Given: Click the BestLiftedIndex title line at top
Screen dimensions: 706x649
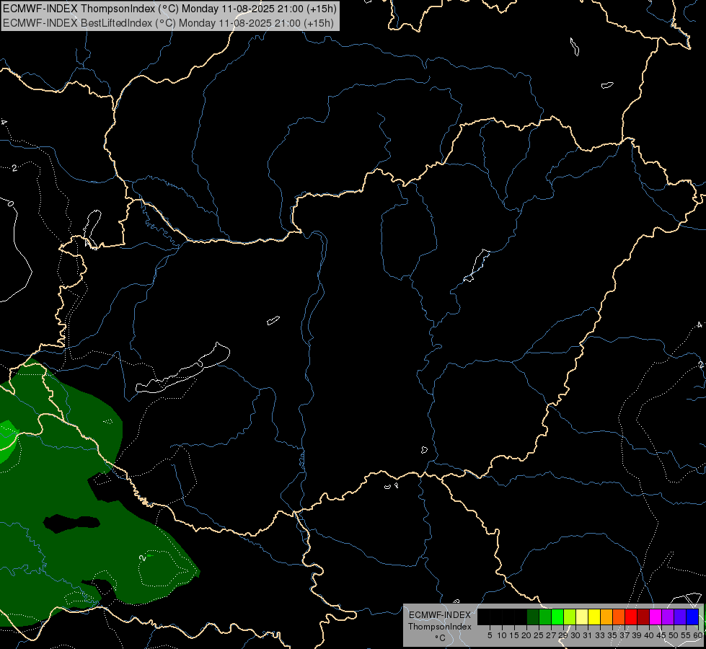Looking at the screenshot, I should (169, 22).
